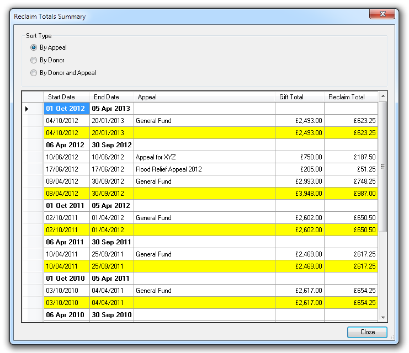Select the 06 Apr 2010 period cell
409x353 pixels.
coord(67,315)
